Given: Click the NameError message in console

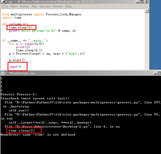Looking at the screenshot, I should click(38, 135).
